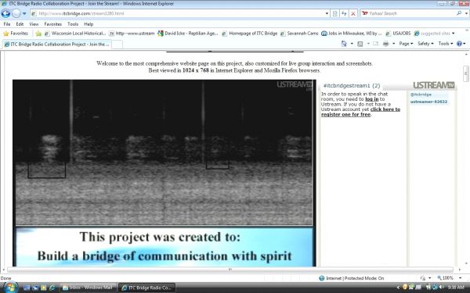Switch to ITC Bridge Radio Co... taskbar button

coord(147,288)
